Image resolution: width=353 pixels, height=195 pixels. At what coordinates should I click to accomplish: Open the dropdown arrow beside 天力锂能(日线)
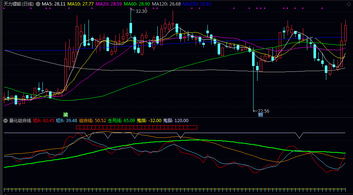coord(38,4)
